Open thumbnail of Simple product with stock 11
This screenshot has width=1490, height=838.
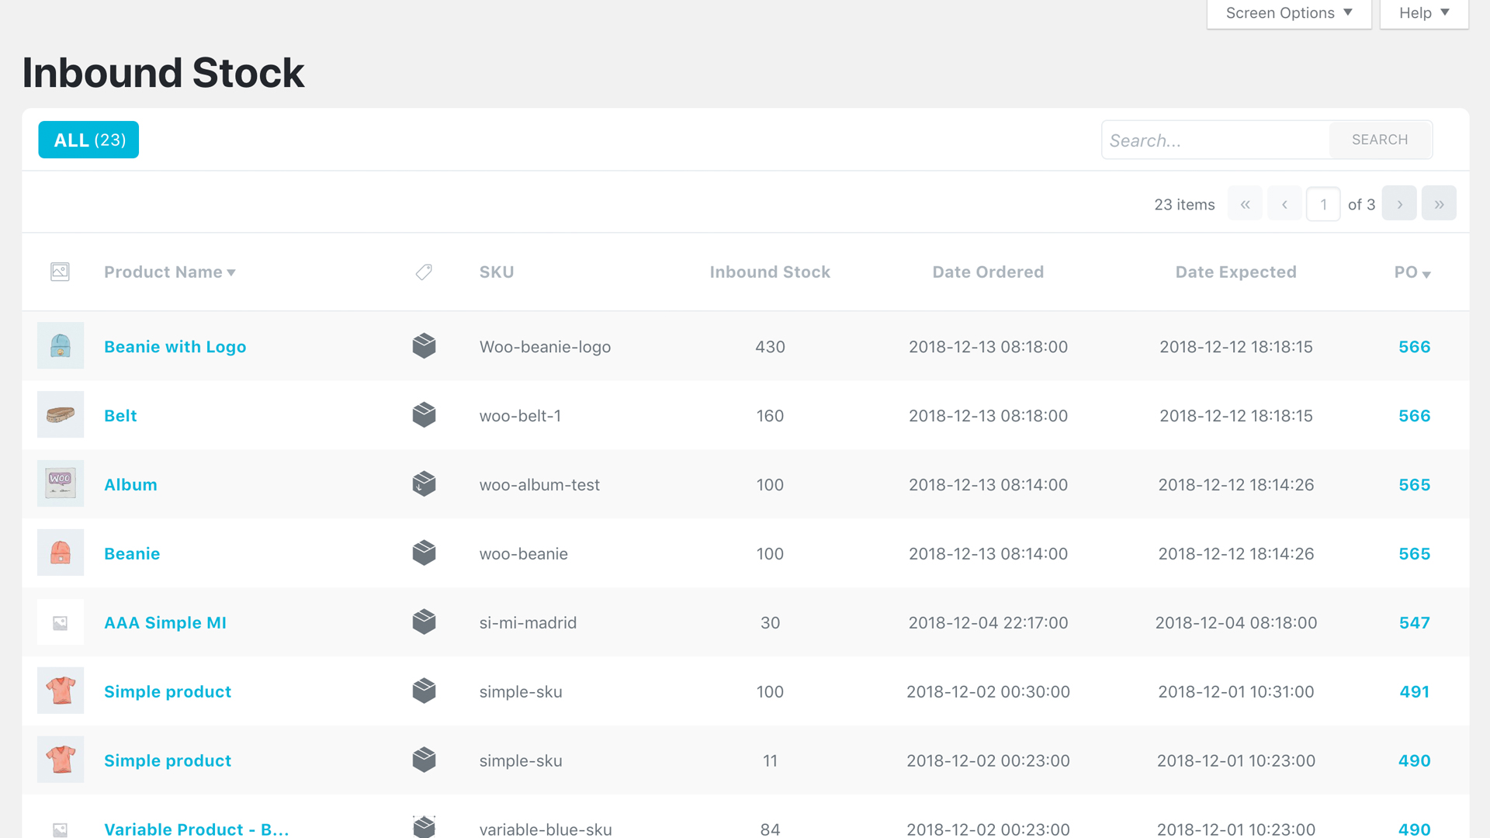(61, 760)
